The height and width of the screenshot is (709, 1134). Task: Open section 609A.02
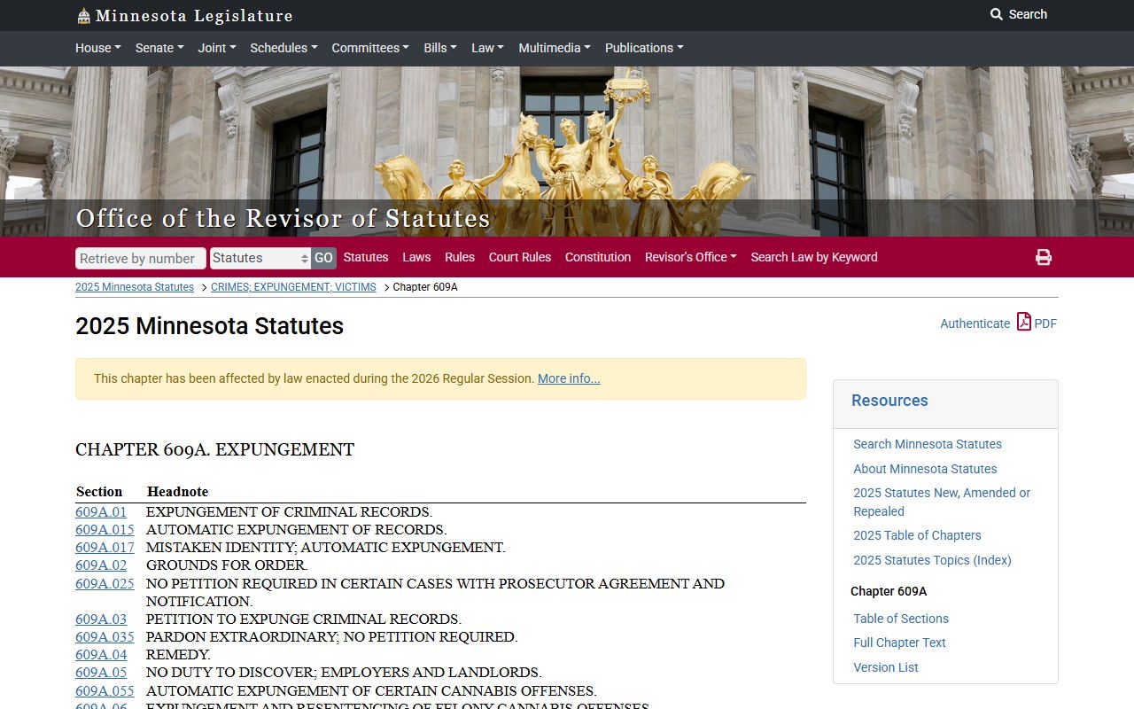101,565
